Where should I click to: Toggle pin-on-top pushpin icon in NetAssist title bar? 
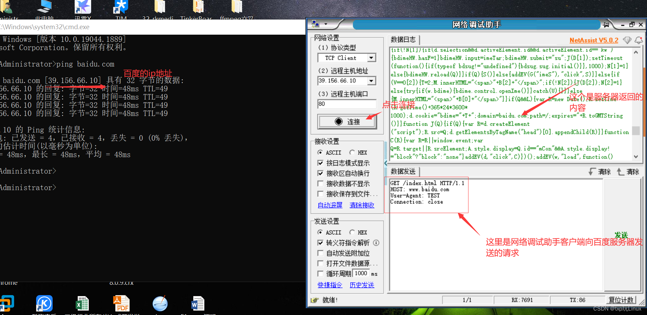point(606,25)
